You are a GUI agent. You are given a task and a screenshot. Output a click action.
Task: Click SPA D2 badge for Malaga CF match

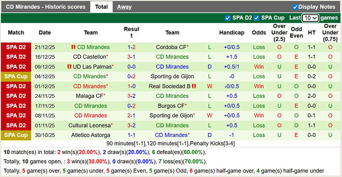16,96
